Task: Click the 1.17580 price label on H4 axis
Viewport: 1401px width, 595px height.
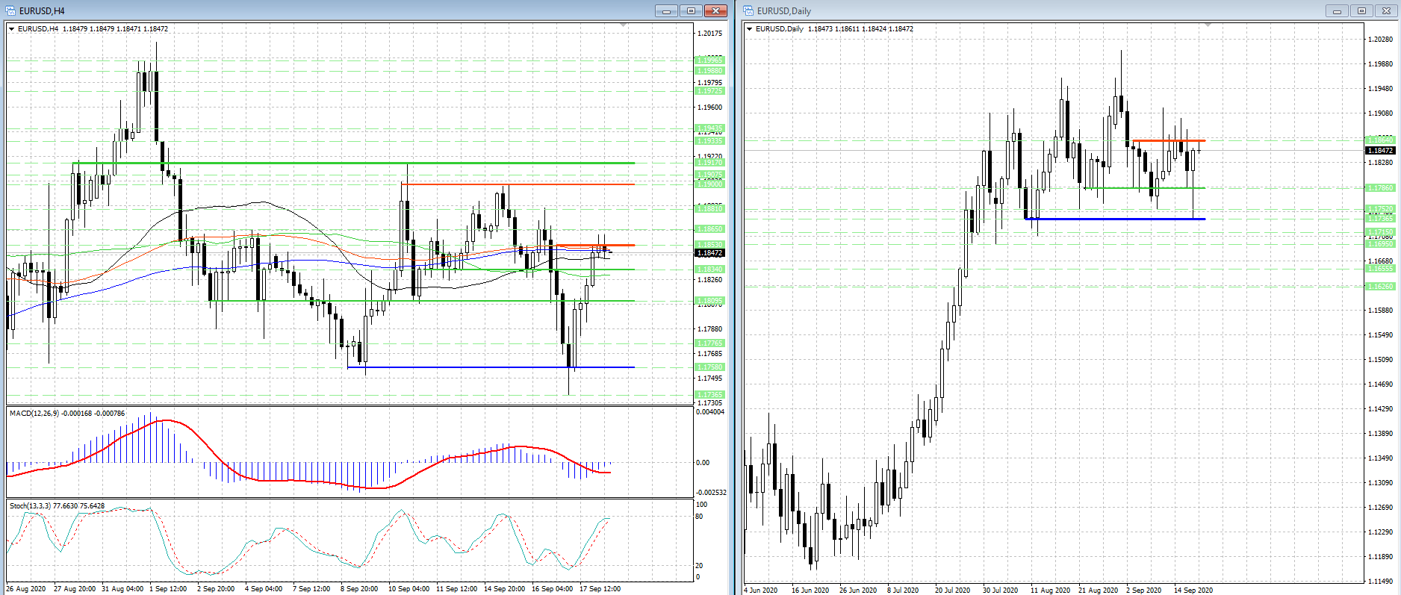Action: 709,367
